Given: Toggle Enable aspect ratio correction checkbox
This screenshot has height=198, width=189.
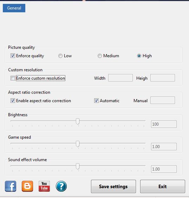Looking at the screenshot, I should 13,101.
